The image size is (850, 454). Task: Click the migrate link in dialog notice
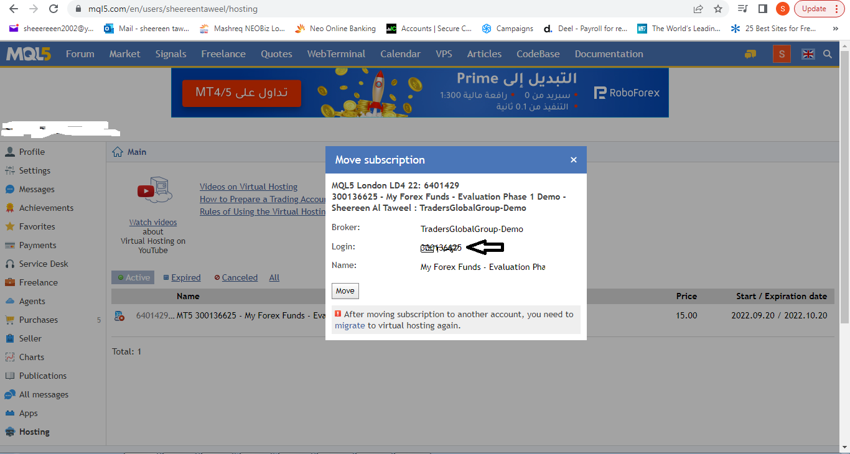click(350, 325)
